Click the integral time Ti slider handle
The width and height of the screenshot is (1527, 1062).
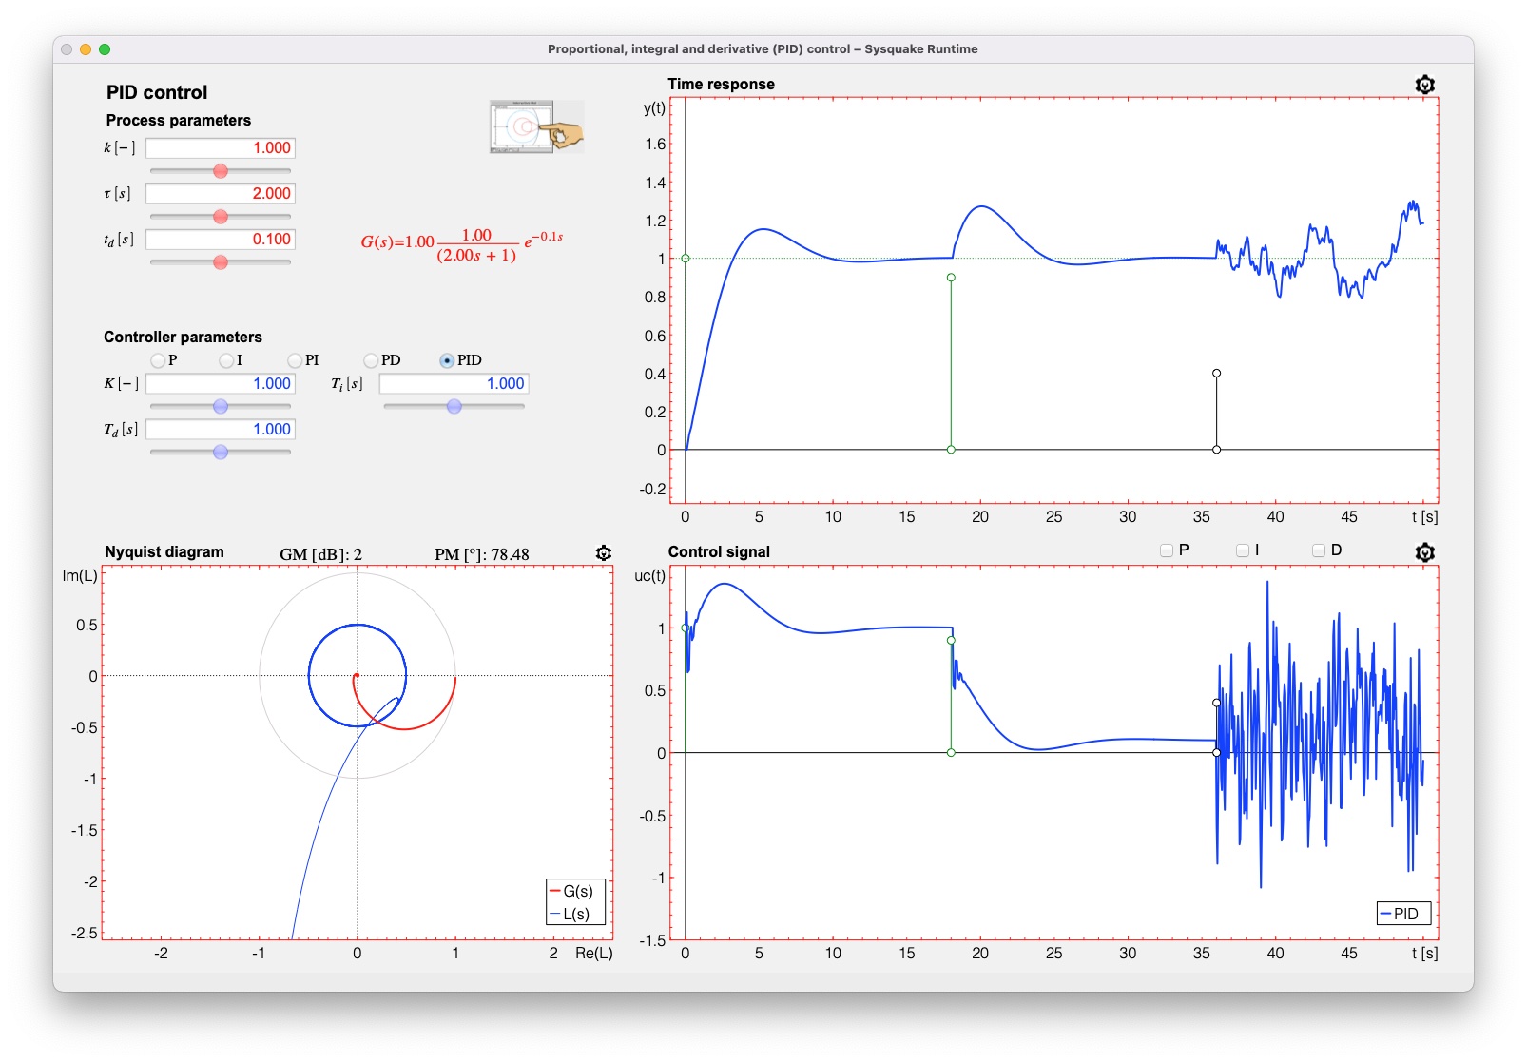(454, 407)
